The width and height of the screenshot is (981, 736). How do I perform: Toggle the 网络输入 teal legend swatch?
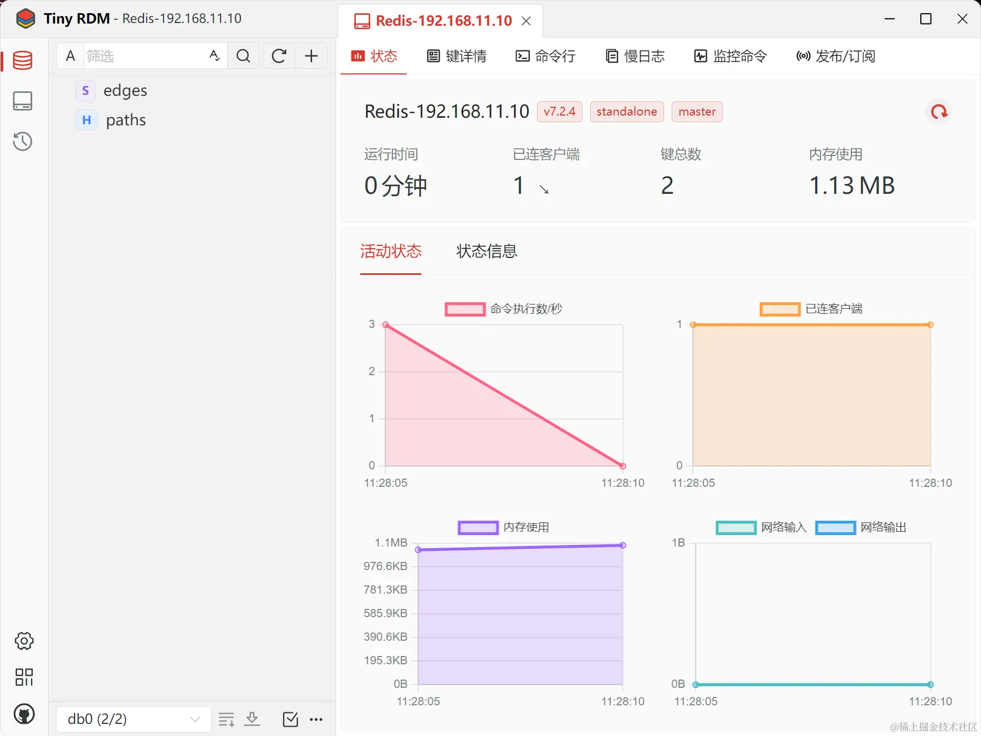[736, 528]
